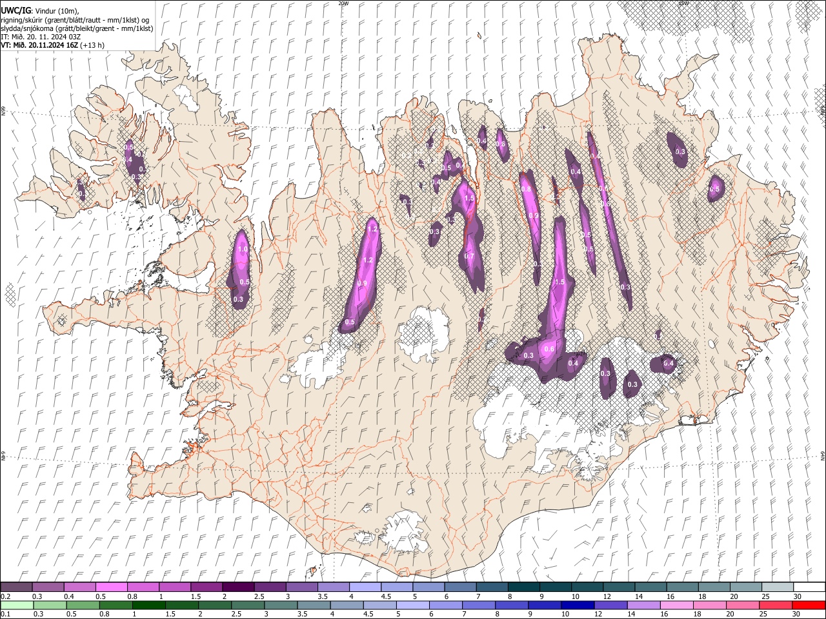Click the darkest green 1–1.5 swatch, rain scale

(149, 605)
